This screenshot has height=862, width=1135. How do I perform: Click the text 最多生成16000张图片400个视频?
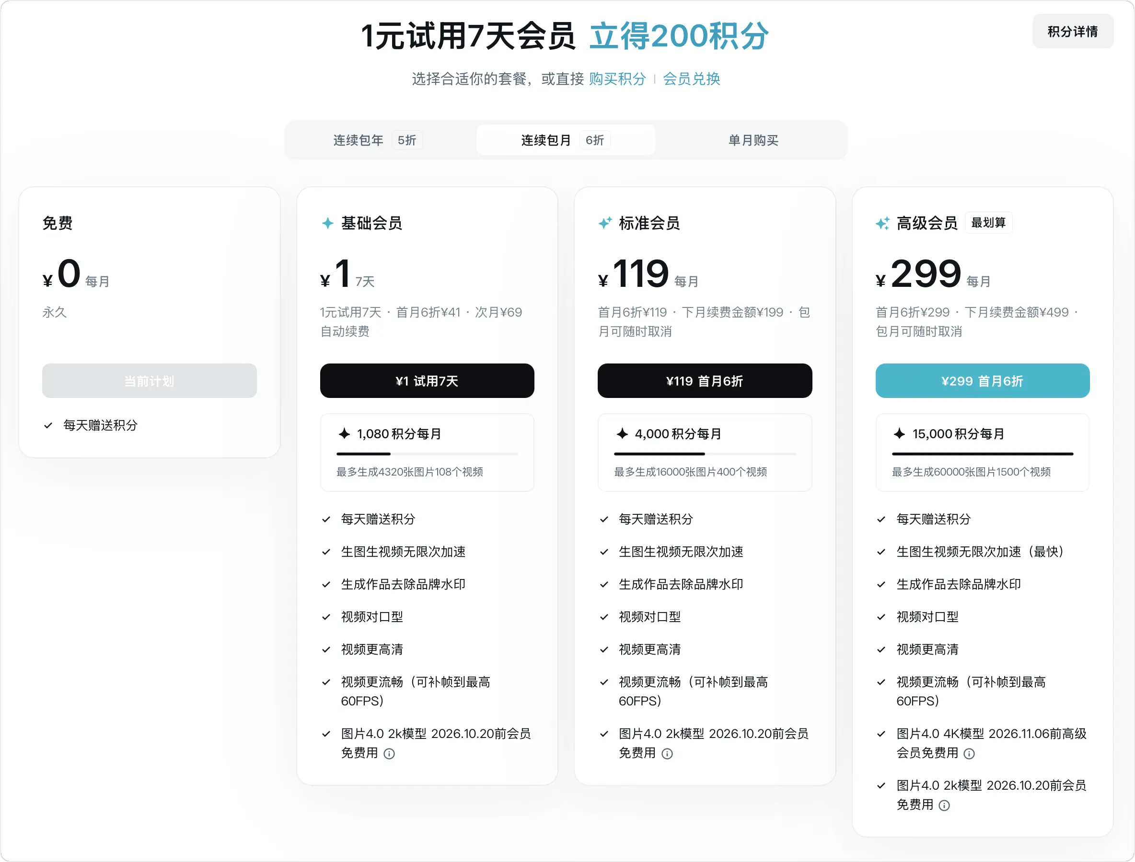coord(690,472)
